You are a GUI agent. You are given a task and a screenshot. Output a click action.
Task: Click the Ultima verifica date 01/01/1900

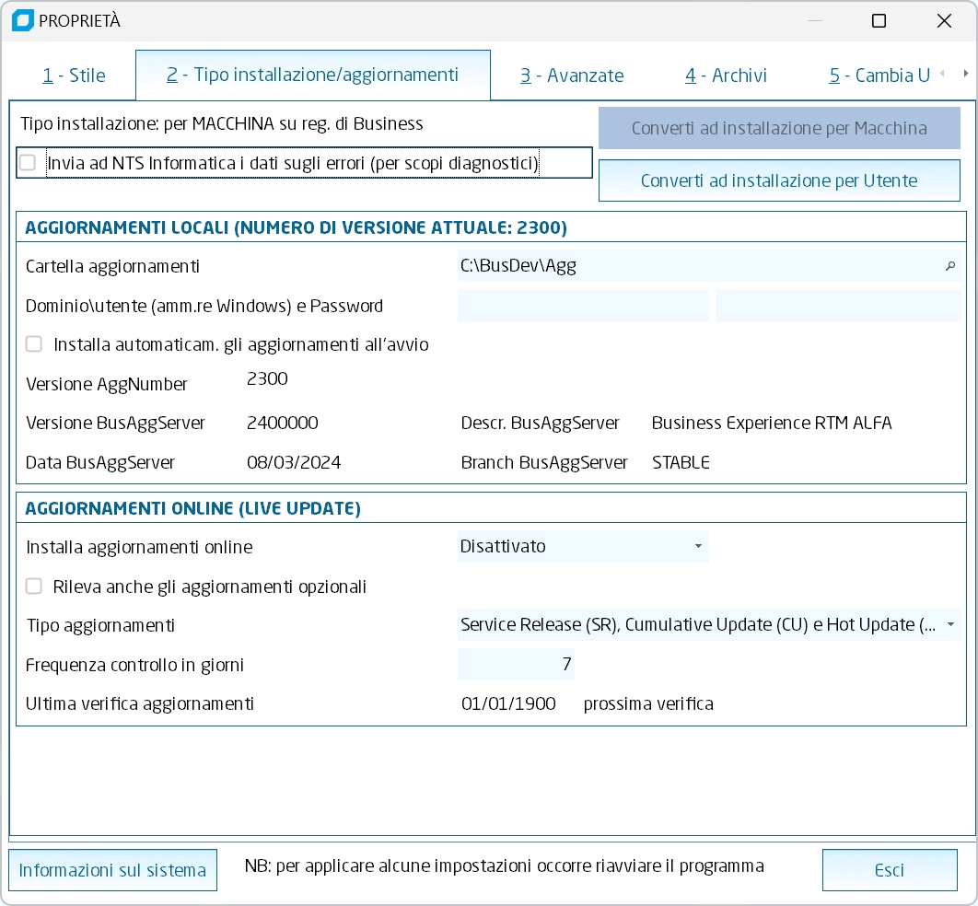pos(508,703)
